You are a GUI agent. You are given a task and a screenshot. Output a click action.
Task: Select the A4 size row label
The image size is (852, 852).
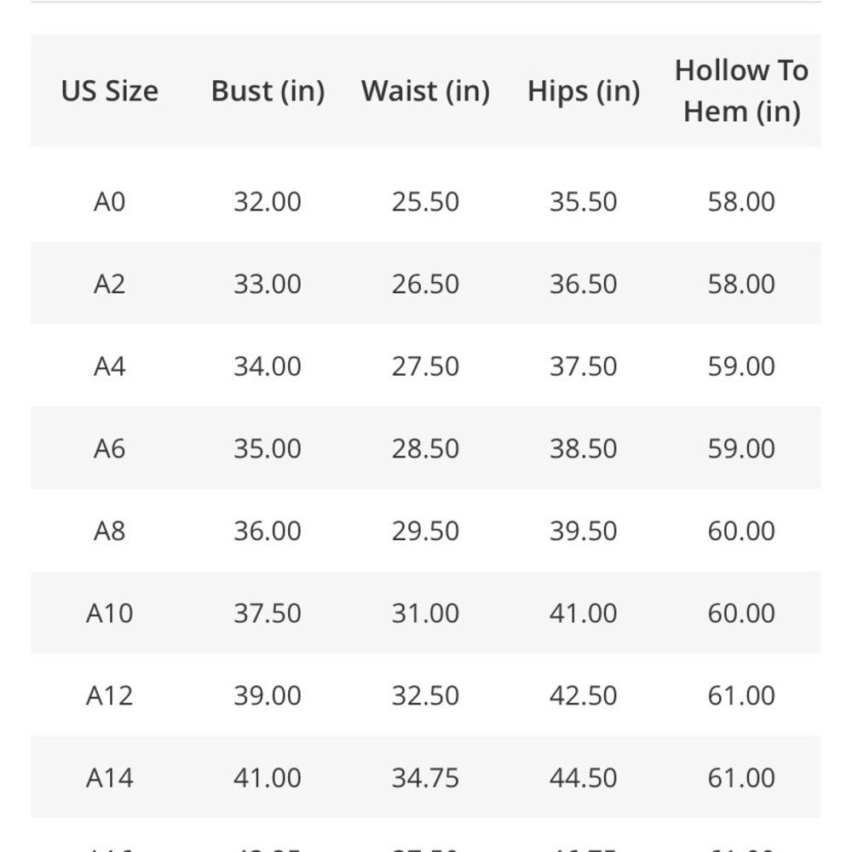point(110,366)
